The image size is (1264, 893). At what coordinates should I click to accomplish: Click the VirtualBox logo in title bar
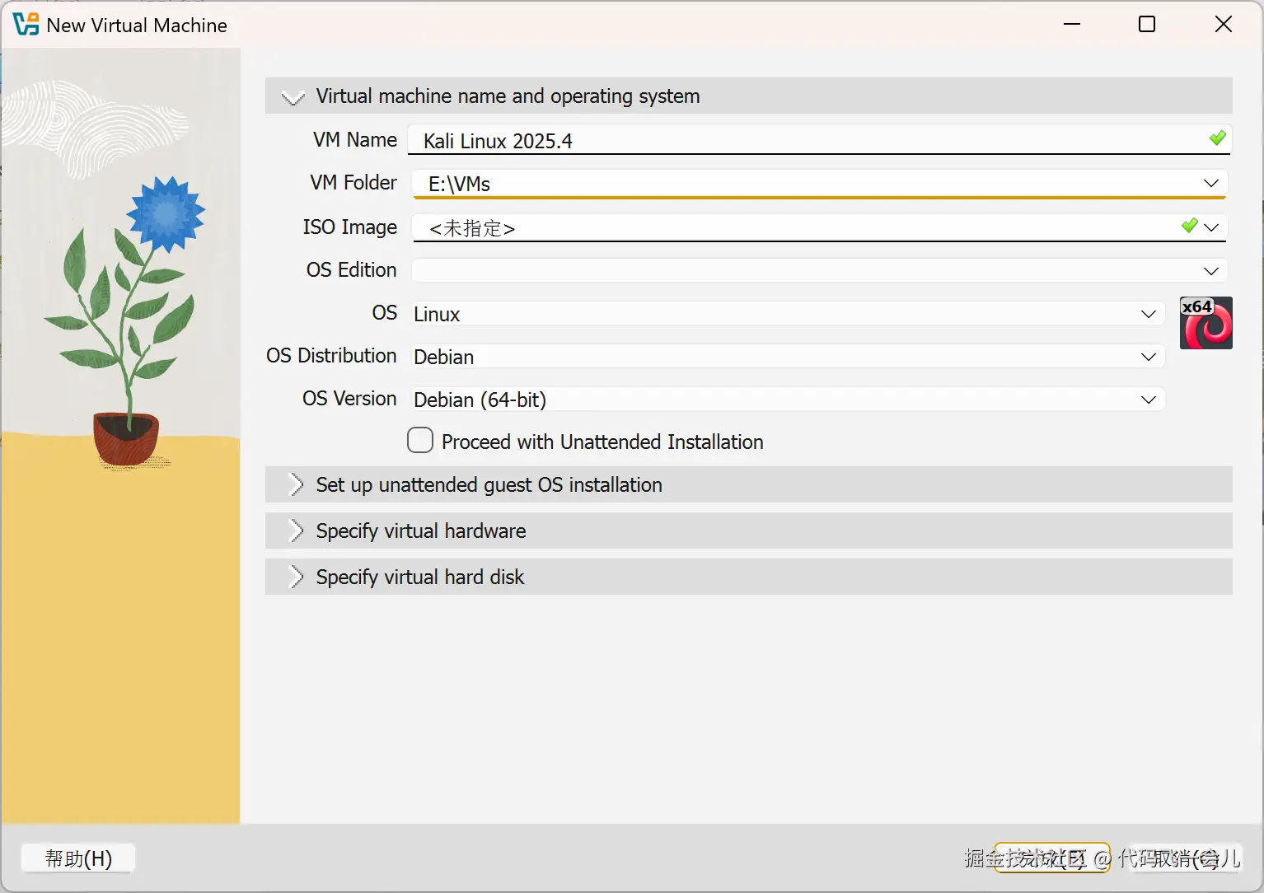click(26, 25)
